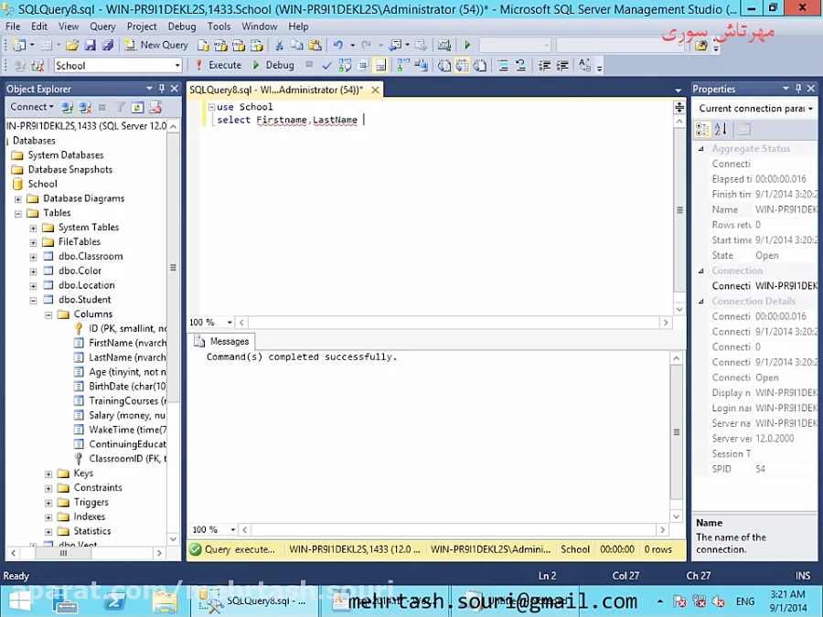The height and width of the screenshot is (617, 823).
Task: Open the Debug menu
Action: click(x=182, y=27)
